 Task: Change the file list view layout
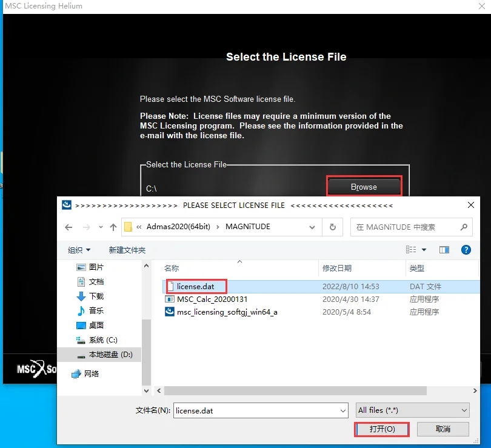pos(411,250)
